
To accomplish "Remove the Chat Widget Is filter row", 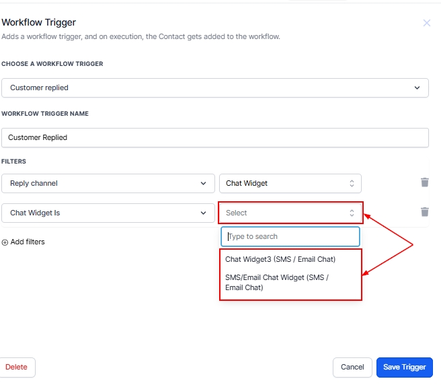I will tap(424, 212).
